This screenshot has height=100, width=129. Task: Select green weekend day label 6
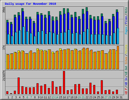27,97
